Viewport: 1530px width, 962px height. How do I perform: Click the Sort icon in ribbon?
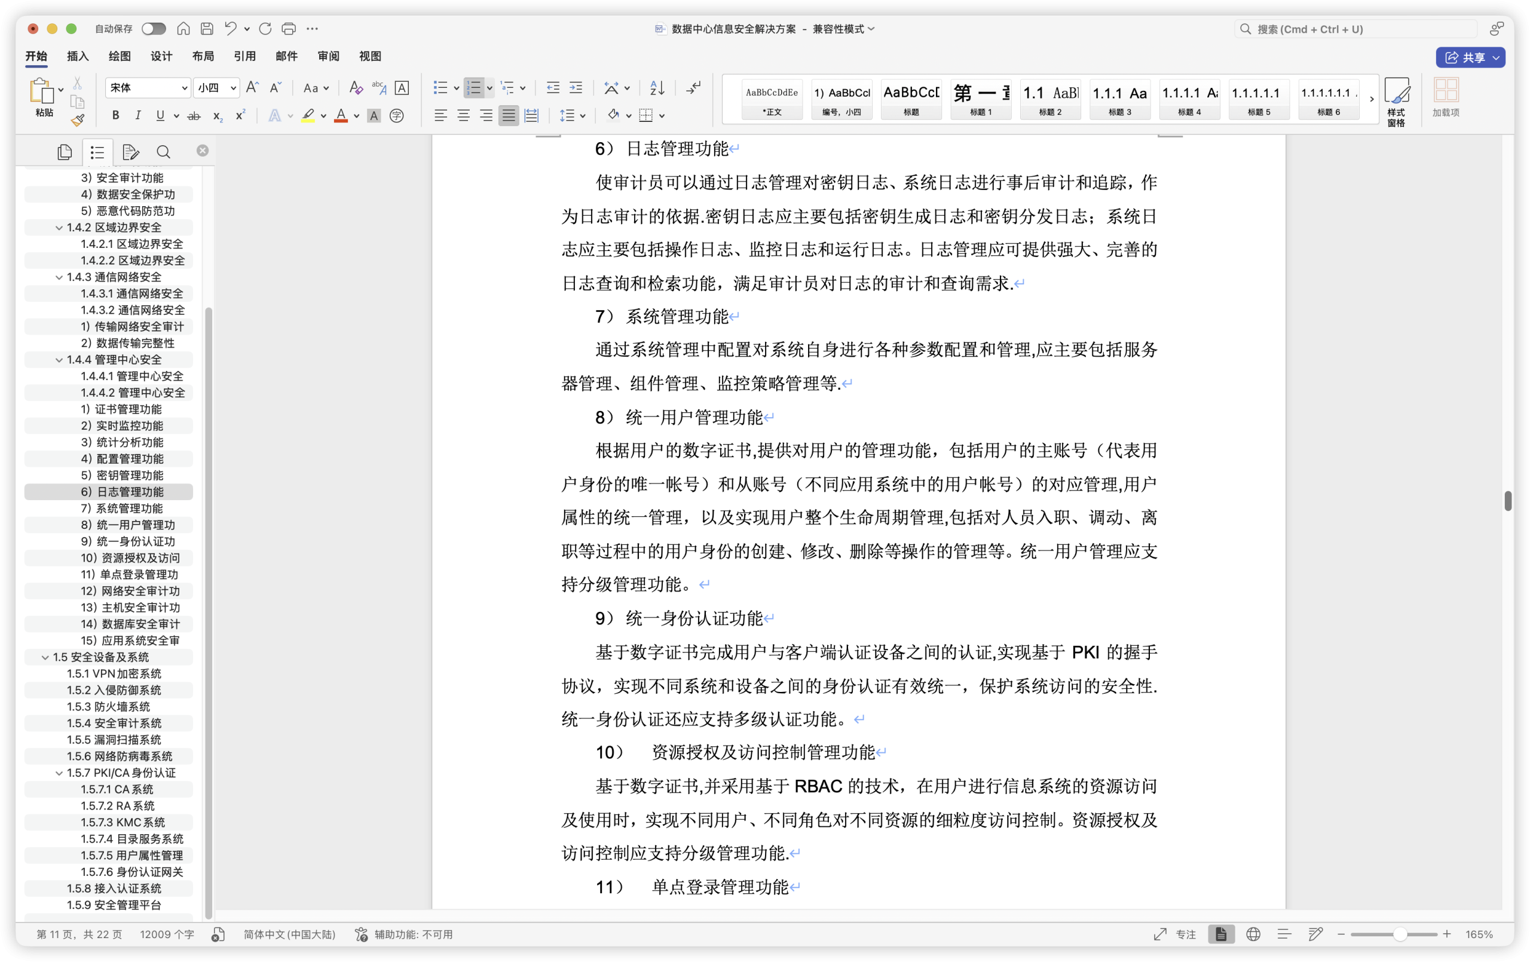[x=657, y=88]
